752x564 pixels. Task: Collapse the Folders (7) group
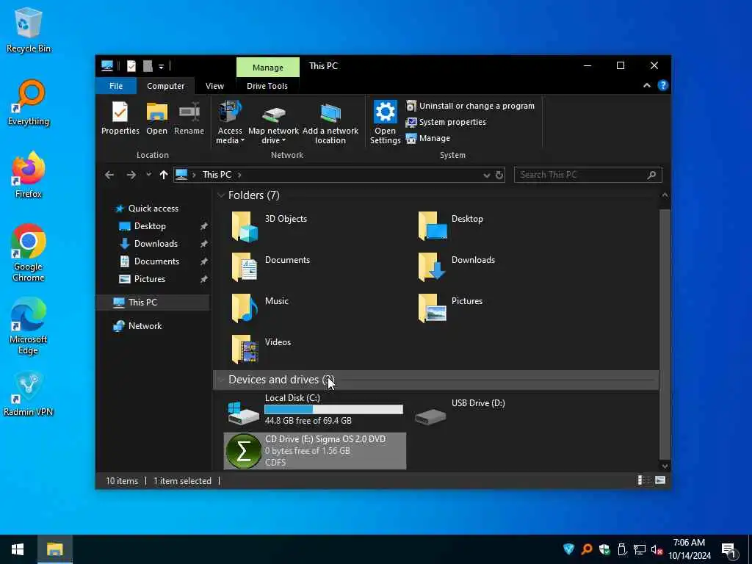coord(221,195)
